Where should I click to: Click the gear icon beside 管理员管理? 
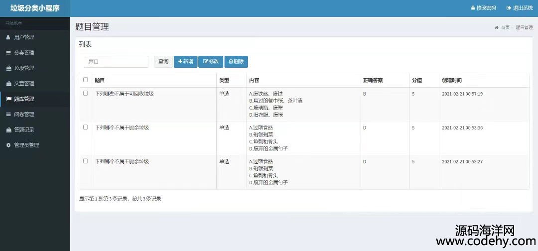[x=8, y=145]
